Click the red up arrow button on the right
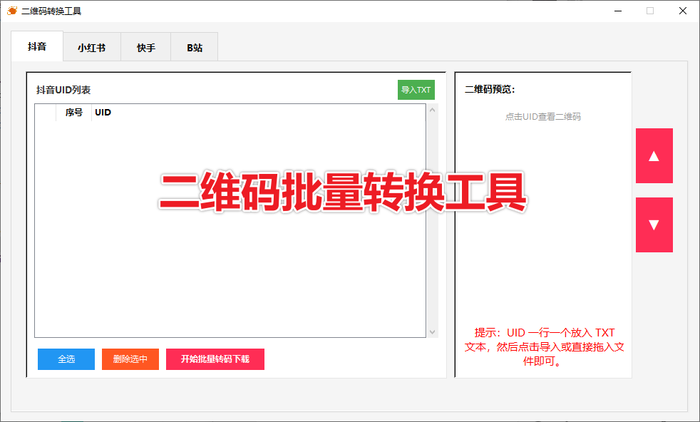The image size is (700, 422). click(654, 155)
